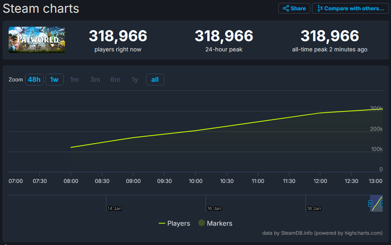
Task: Choose the 3m zoom option
Action: click(95, 79)
